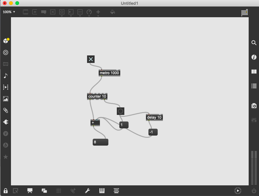Viewport: 259px width, 196px height.
Task: Add a comment from the toolbar
Action: click(44, 12)
